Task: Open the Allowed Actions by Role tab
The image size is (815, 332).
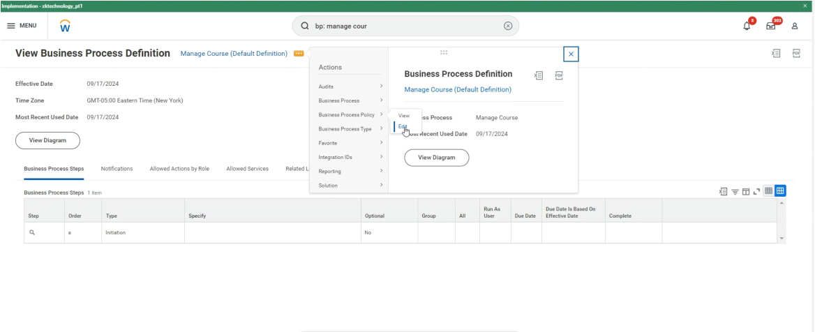Action: (181, 169)
